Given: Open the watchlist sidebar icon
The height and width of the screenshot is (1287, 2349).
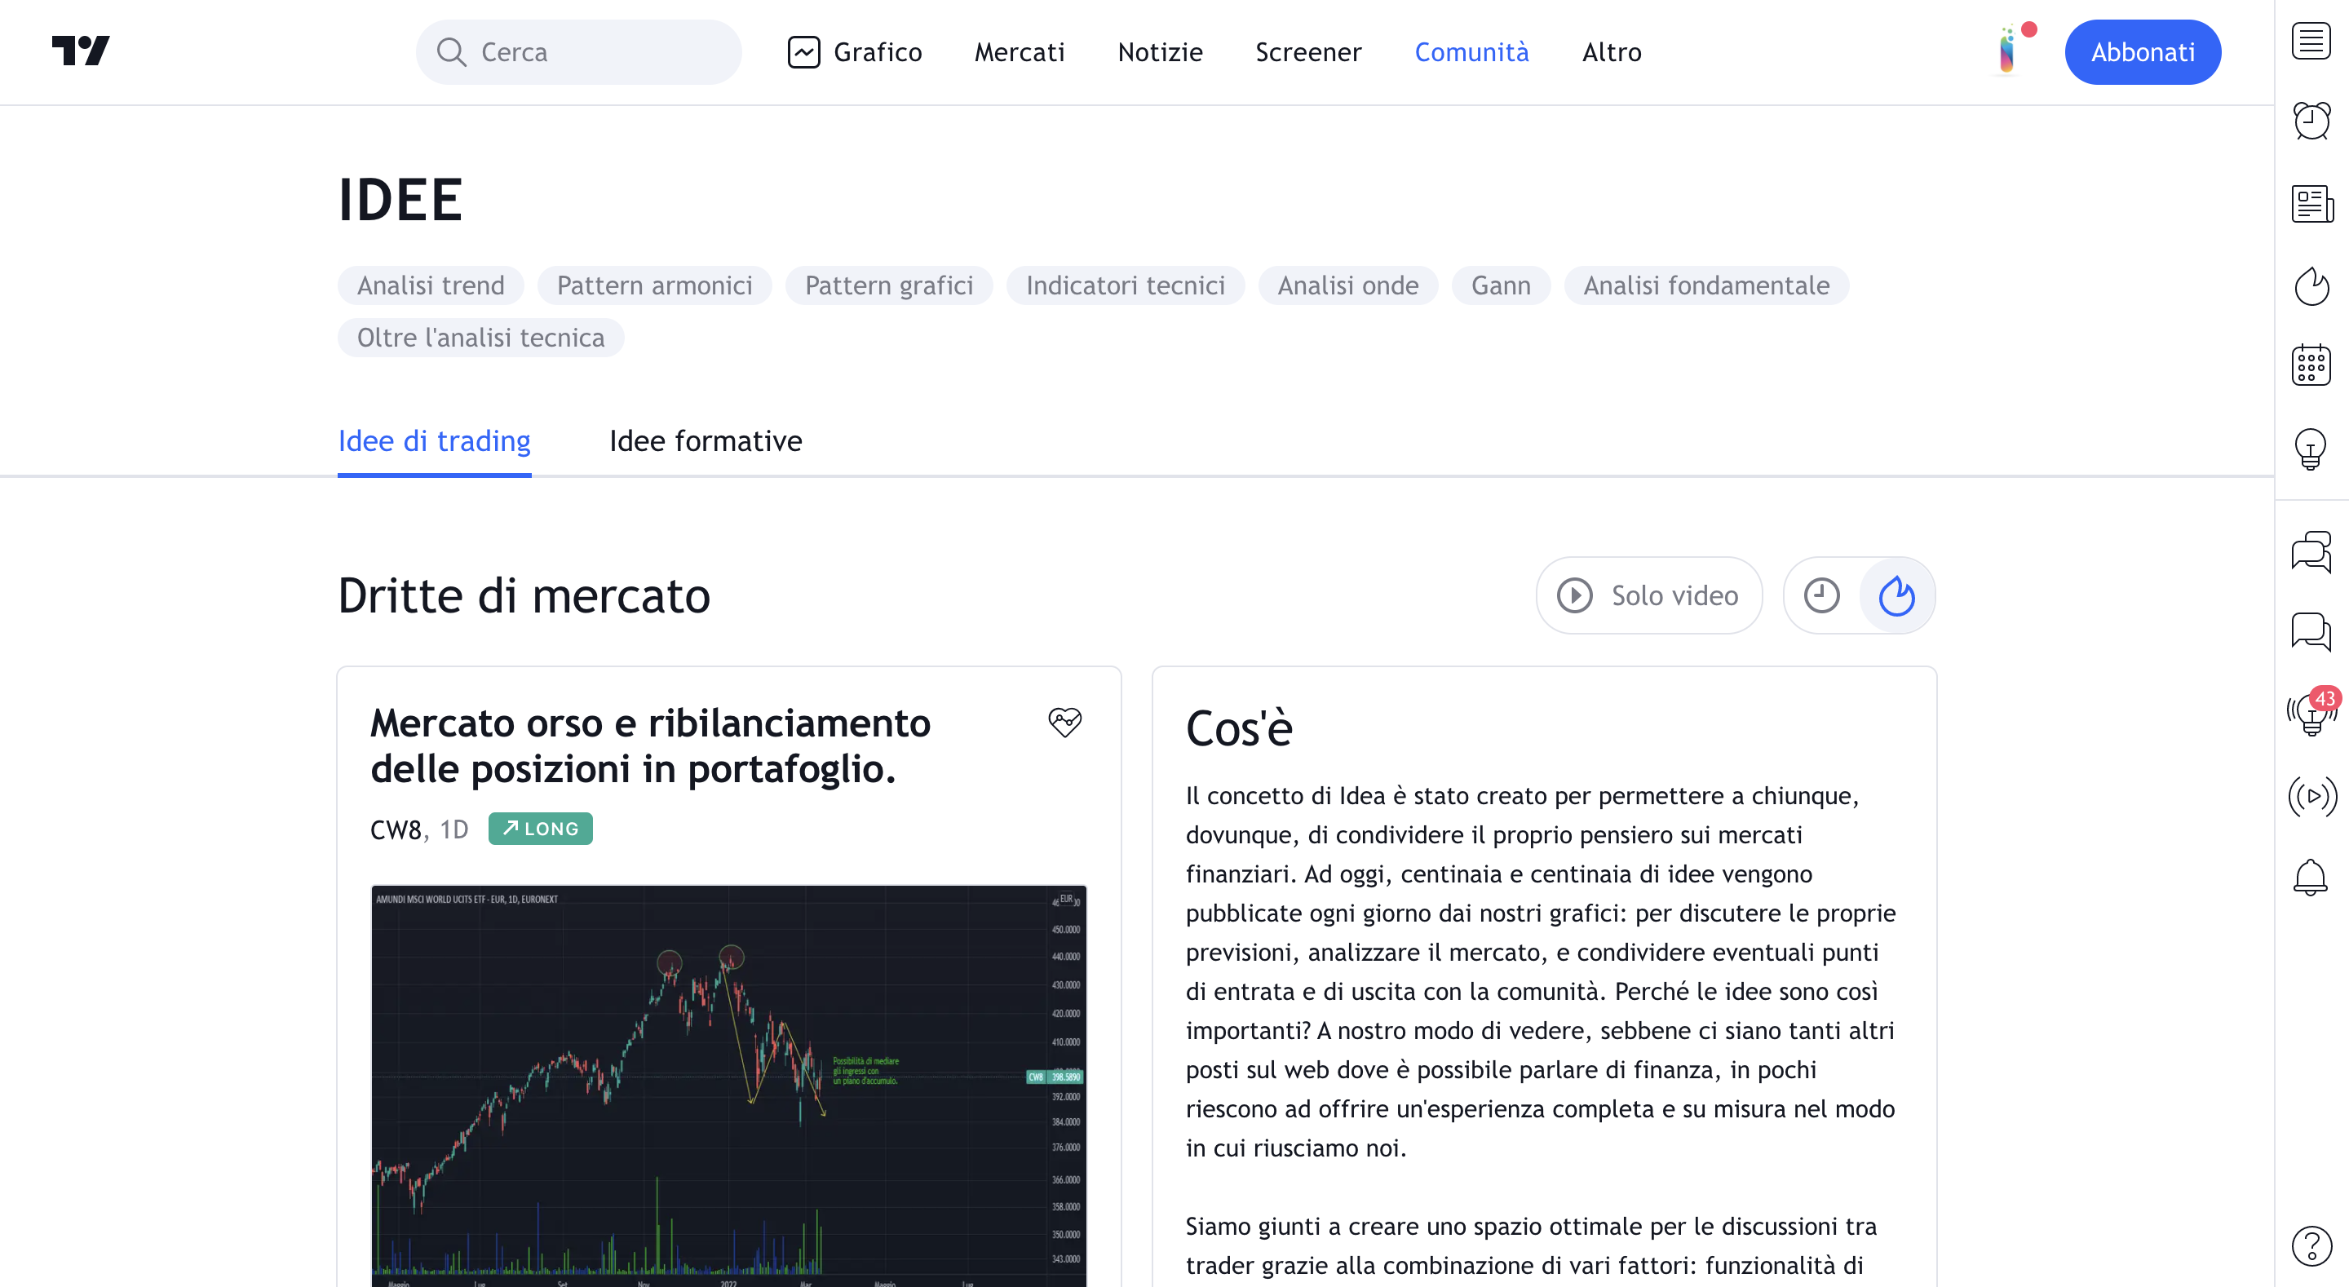Looking at the screenshot, I should point(2311,41).
